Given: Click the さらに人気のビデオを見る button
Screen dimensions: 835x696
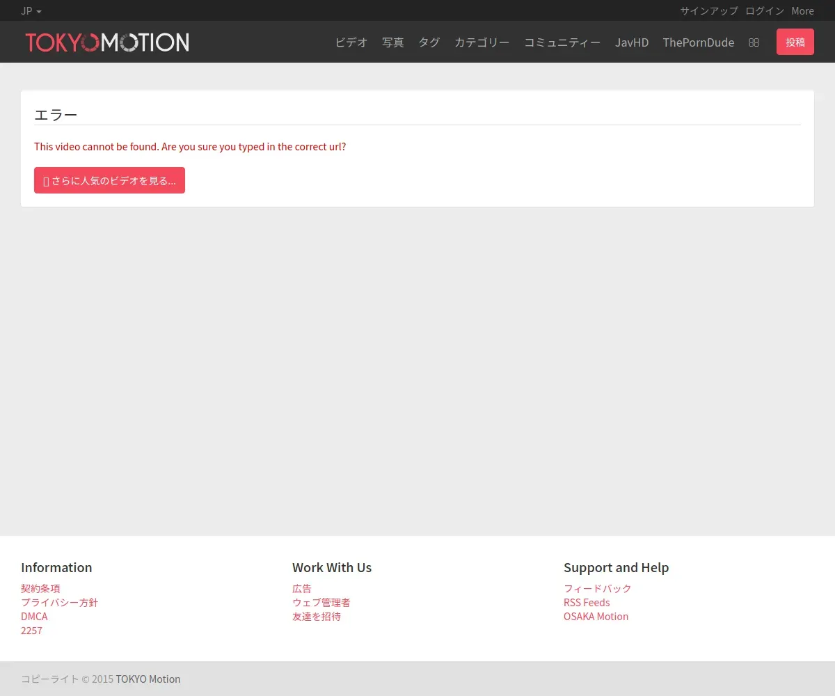Looking at the screenshot, I should [x=109, y=180].
